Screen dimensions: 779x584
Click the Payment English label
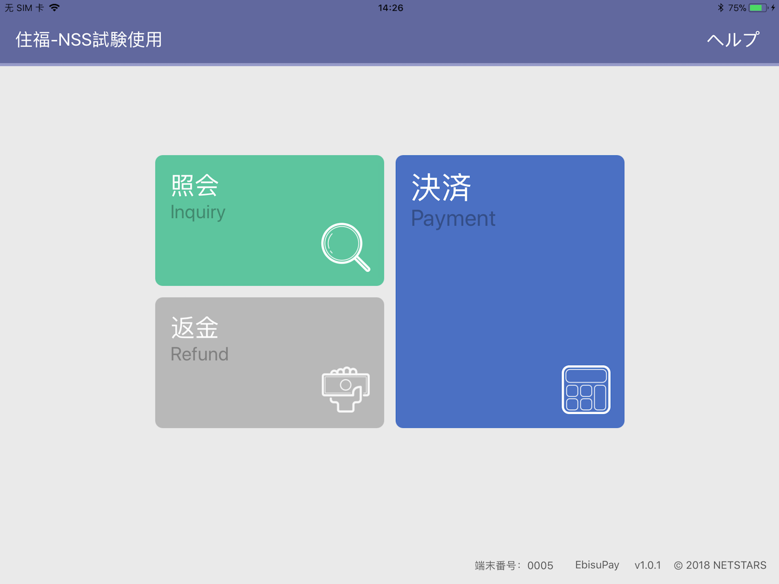pyautogui.click(x=453, y=219)
